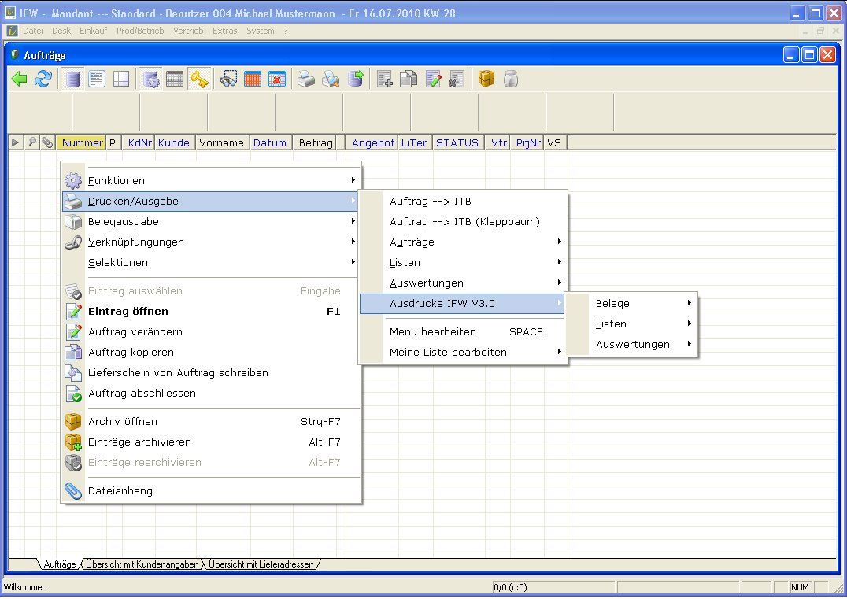This screenshot has height=599, width=847.
Task: Sort by the Datum column header
Action: tap(270, 142)
